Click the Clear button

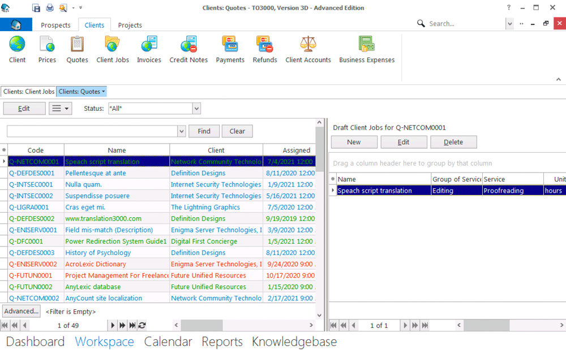(x=237, y=131)
